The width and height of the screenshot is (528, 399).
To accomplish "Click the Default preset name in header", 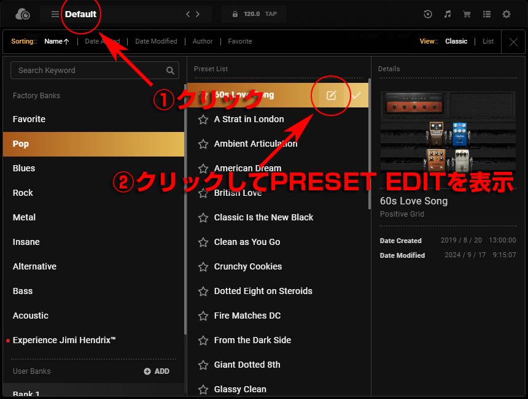I will [x=80, y=14].
